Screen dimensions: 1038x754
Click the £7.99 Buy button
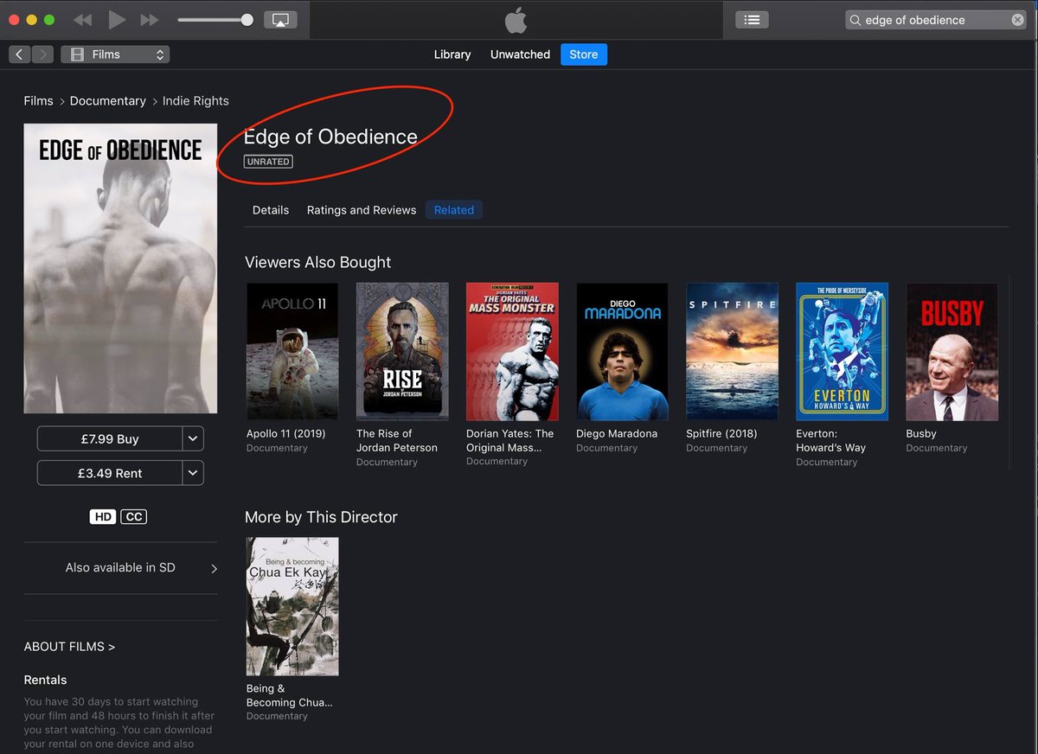tap(110, 439)
